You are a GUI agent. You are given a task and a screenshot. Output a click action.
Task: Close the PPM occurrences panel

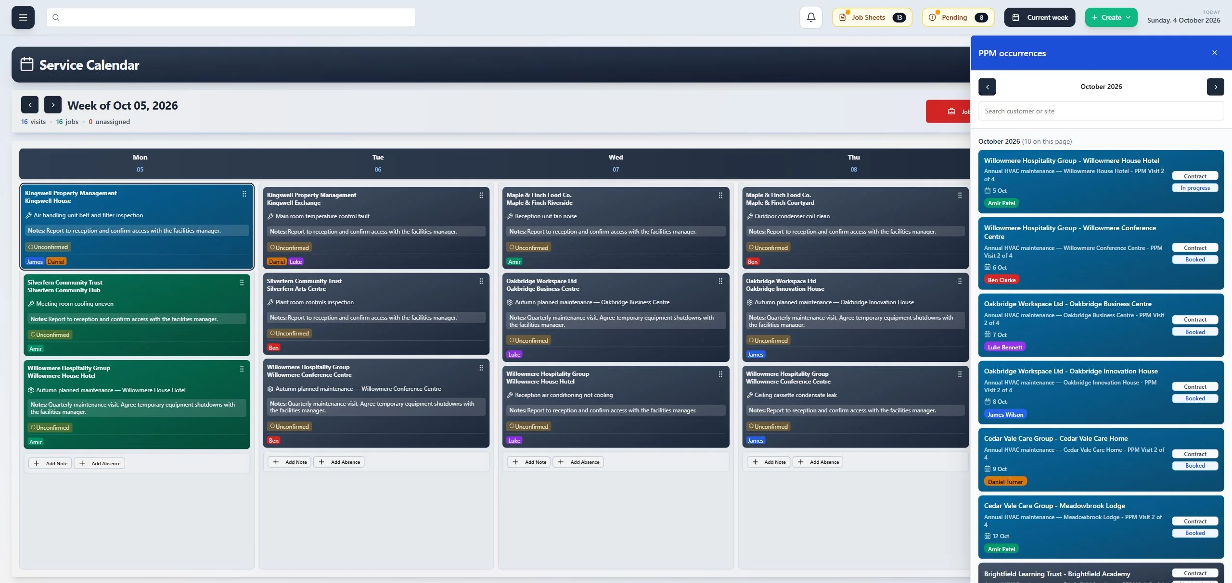1215,53
